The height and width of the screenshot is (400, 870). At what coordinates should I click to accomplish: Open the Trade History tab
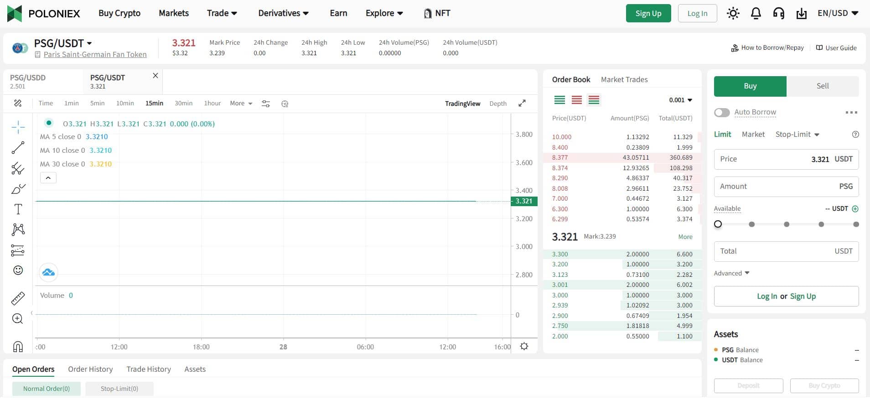149,369
